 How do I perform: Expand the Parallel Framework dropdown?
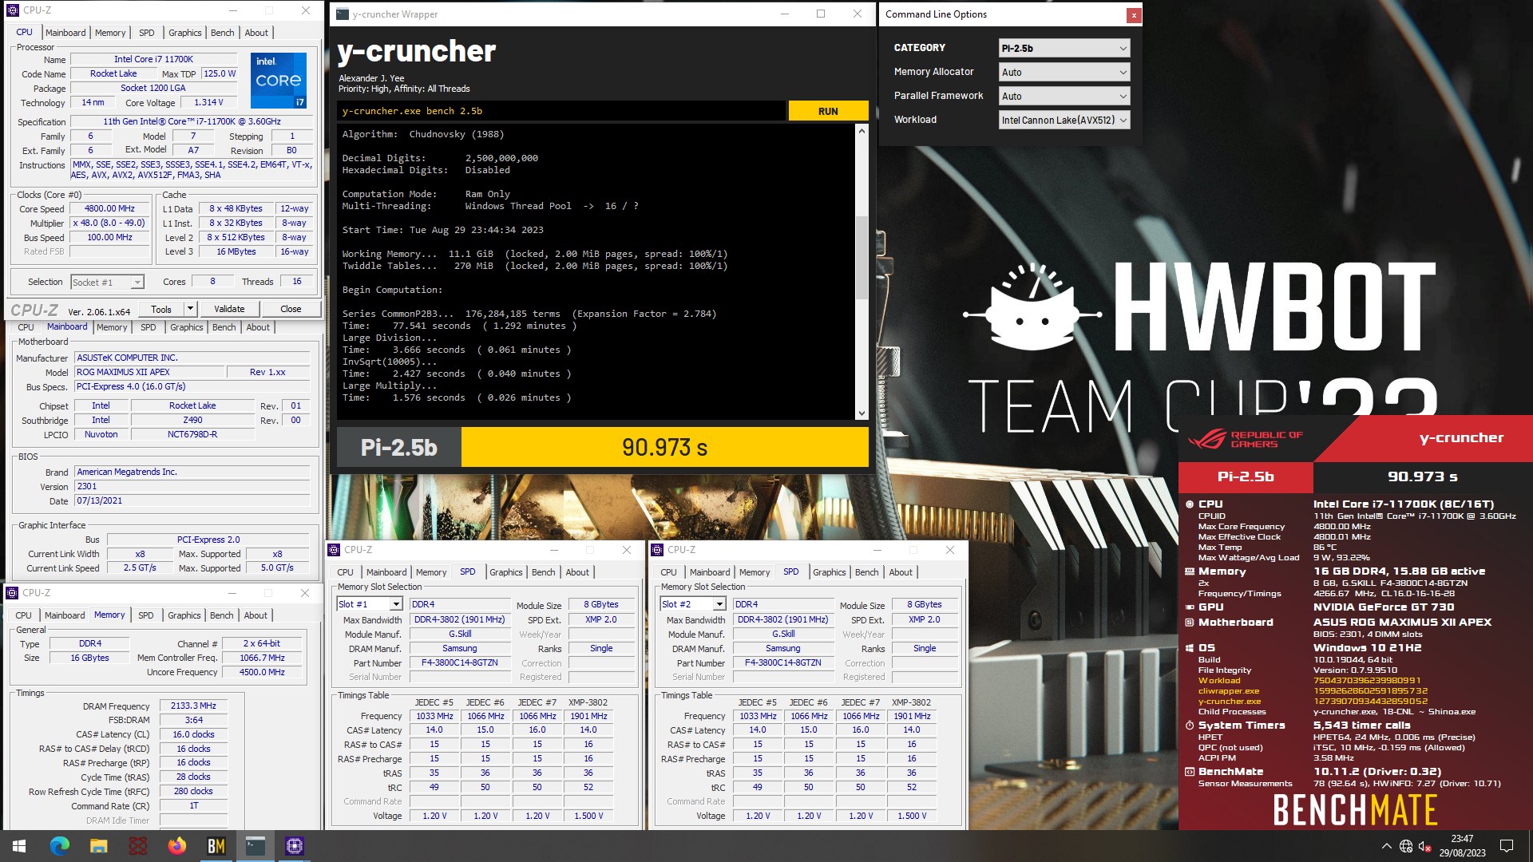pos(1064,97)
